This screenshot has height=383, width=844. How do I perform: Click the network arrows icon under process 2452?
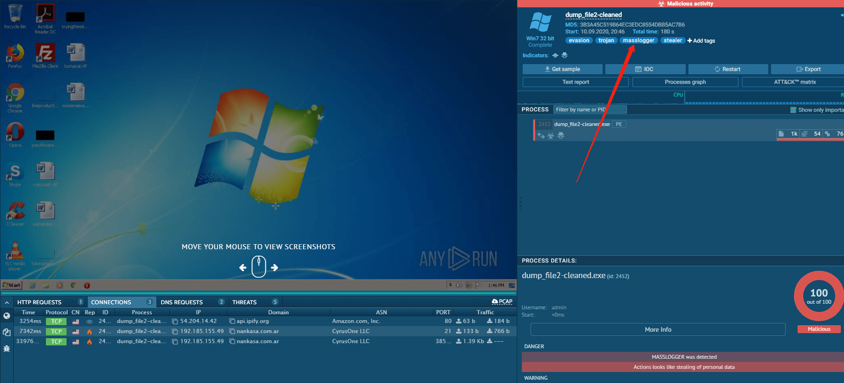coord(541,135)
